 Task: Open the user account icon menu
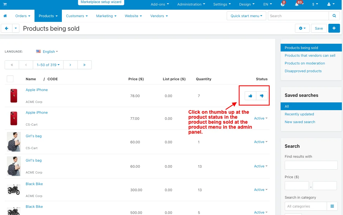(x=331, y=4)
